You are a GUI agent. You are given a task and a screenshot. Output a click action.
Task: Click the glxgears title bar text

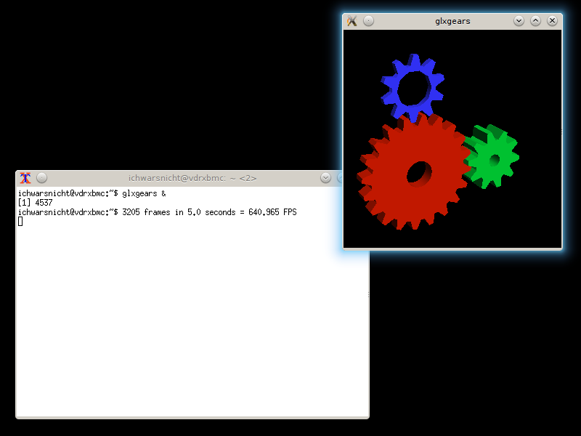coord(452,21)
